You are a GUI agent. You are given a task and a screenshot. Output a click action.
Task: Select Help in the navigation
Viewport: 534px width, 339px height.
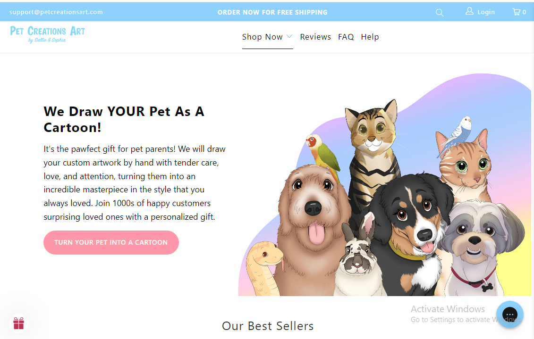point(370,37)
